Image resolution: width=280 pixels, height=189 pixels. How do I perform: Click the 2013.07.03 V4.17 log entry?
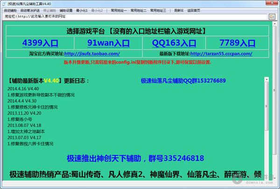pos(24,138)
